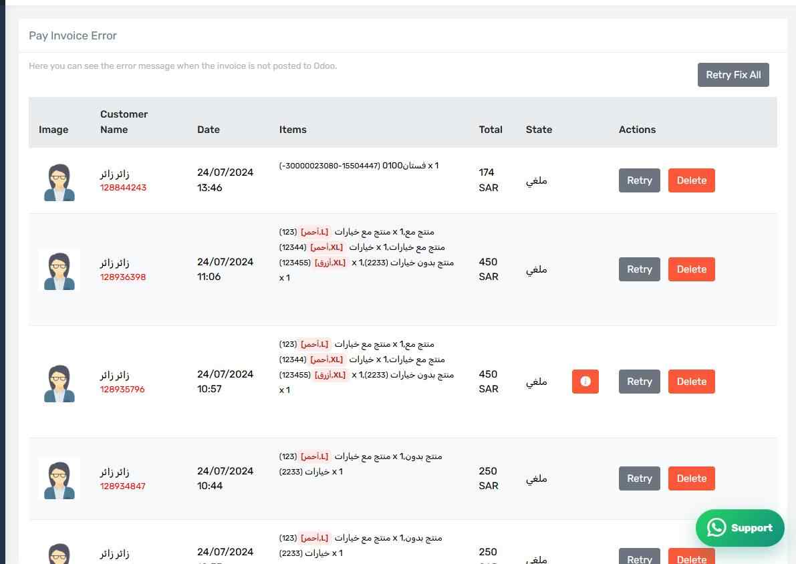The width and height of the screenshot is (796, 564).
Task: Click the red info icon for order 128935796
Action: pos(585,382)
